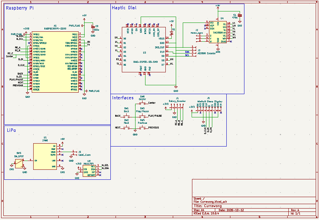Click the yellow U1 2460 symbol body
The image size is (319, 220).
45,157
